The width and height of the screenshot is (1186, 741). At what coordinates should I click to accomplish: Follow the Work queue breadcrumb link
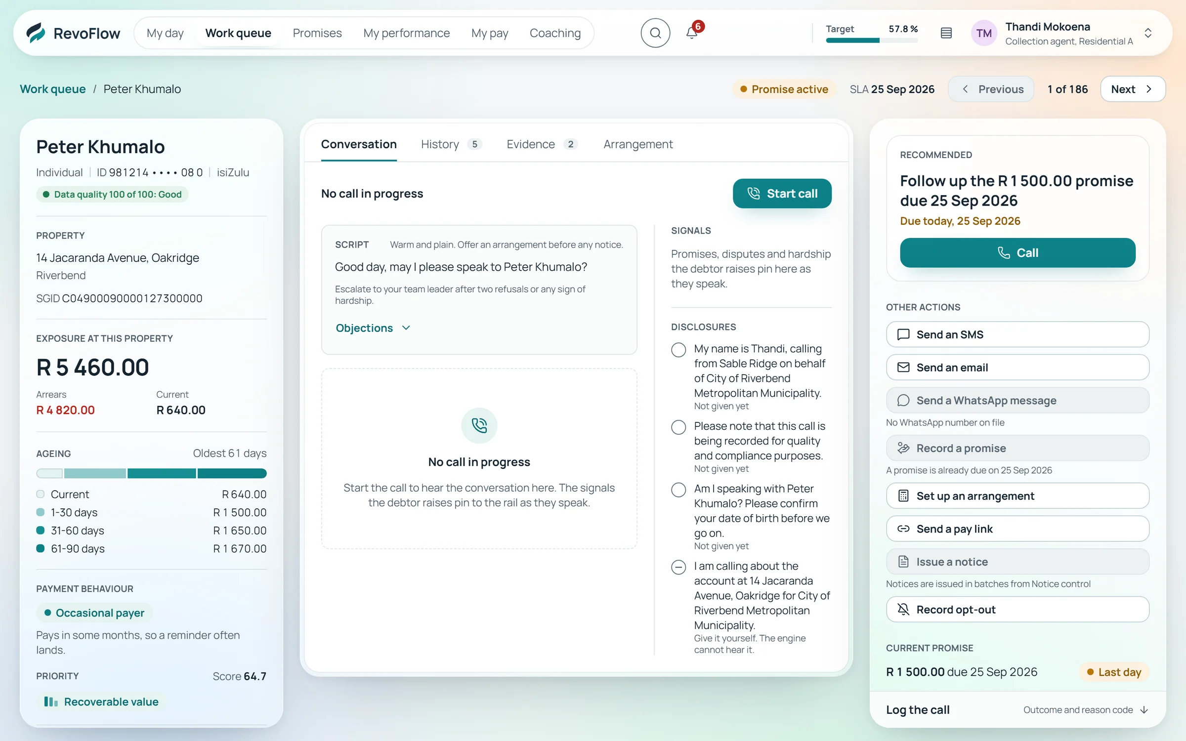click(52, 89)
